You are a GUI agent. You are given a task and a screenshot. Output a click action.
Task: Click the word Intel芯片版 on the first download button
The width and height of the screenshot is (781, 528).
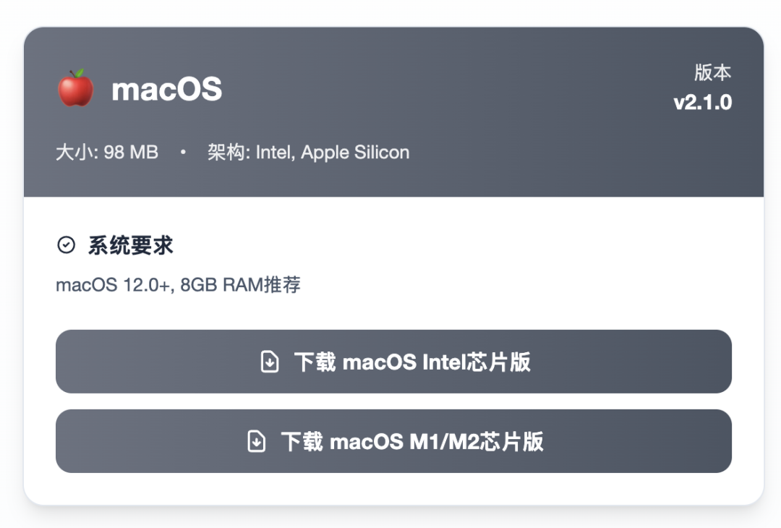point(477,362)
